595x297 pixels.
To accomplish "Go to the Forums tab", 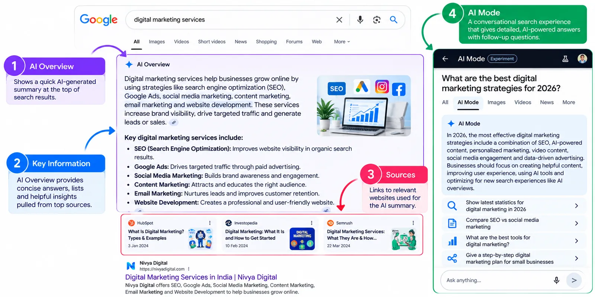I will 294,42.
